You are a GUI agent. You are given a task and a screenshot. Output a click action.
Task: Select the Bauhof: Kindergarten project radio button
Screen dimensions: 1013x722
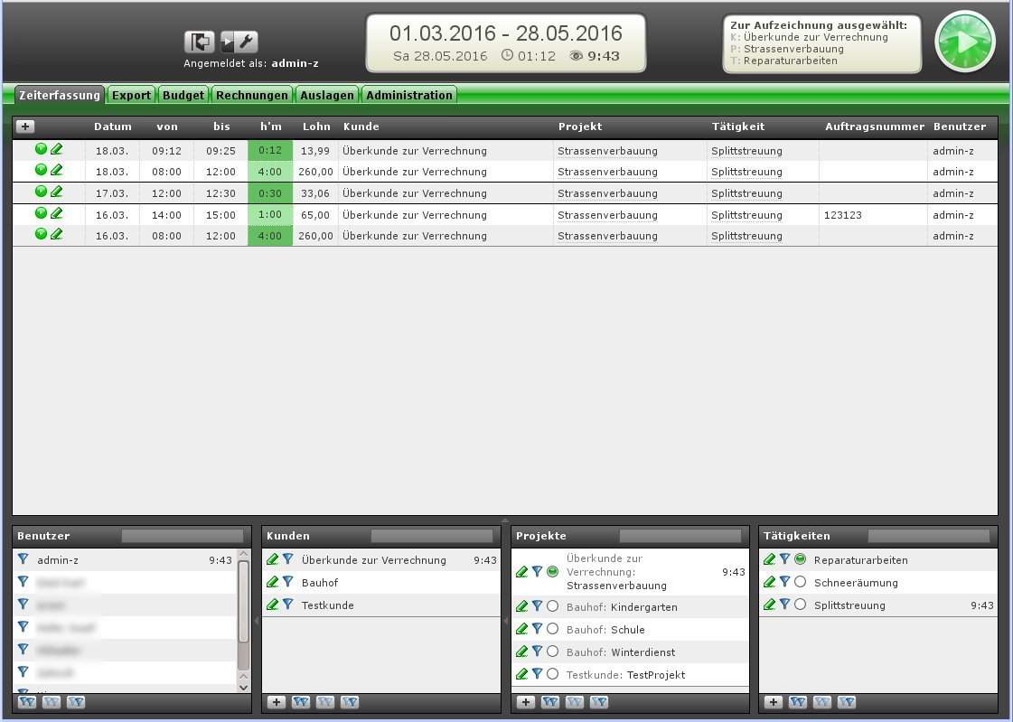click(x=552, y=606)
